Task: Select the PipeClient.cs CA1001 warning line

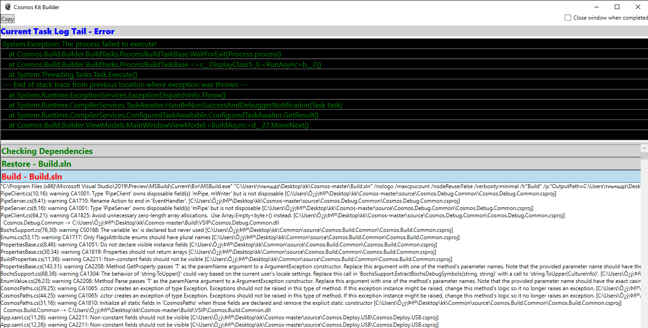Action: (x=182, y=194)
